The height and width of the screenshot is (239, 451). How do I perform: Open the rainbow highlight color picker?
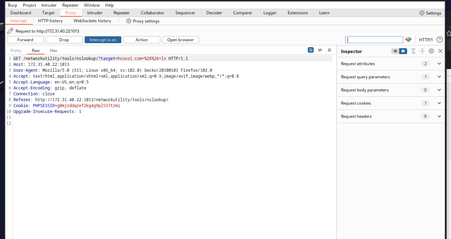click(x=409, y=40)
